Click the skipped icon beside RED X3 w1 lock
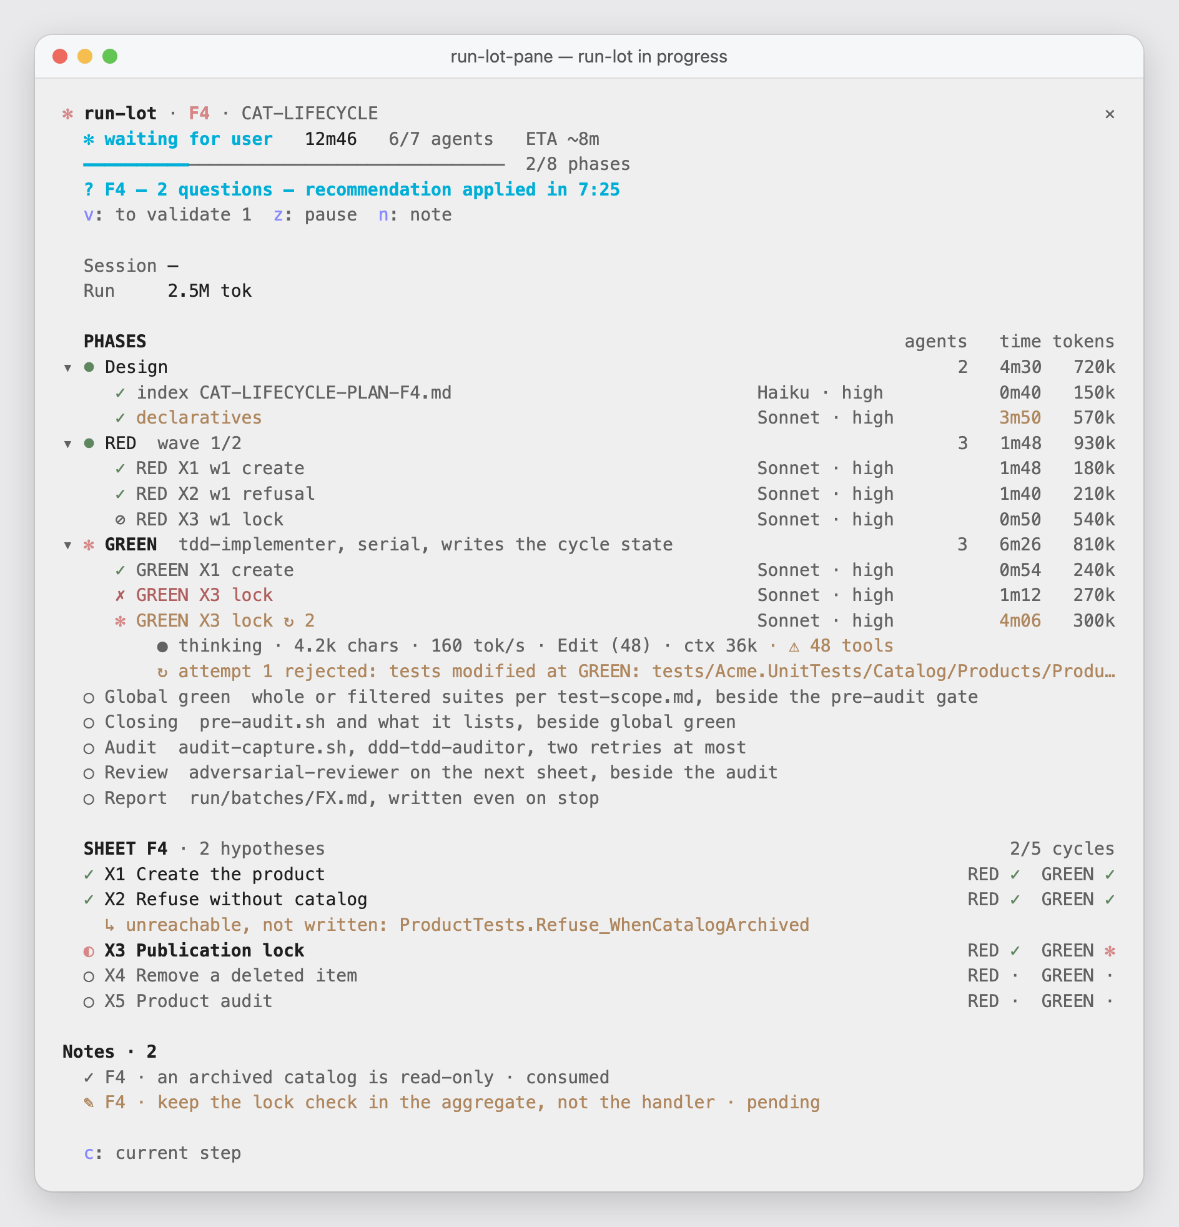 (x=120, y=520)
